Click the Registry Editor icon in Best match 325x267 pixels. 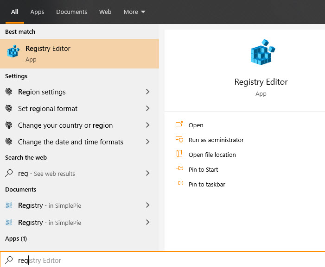(13, 51)
